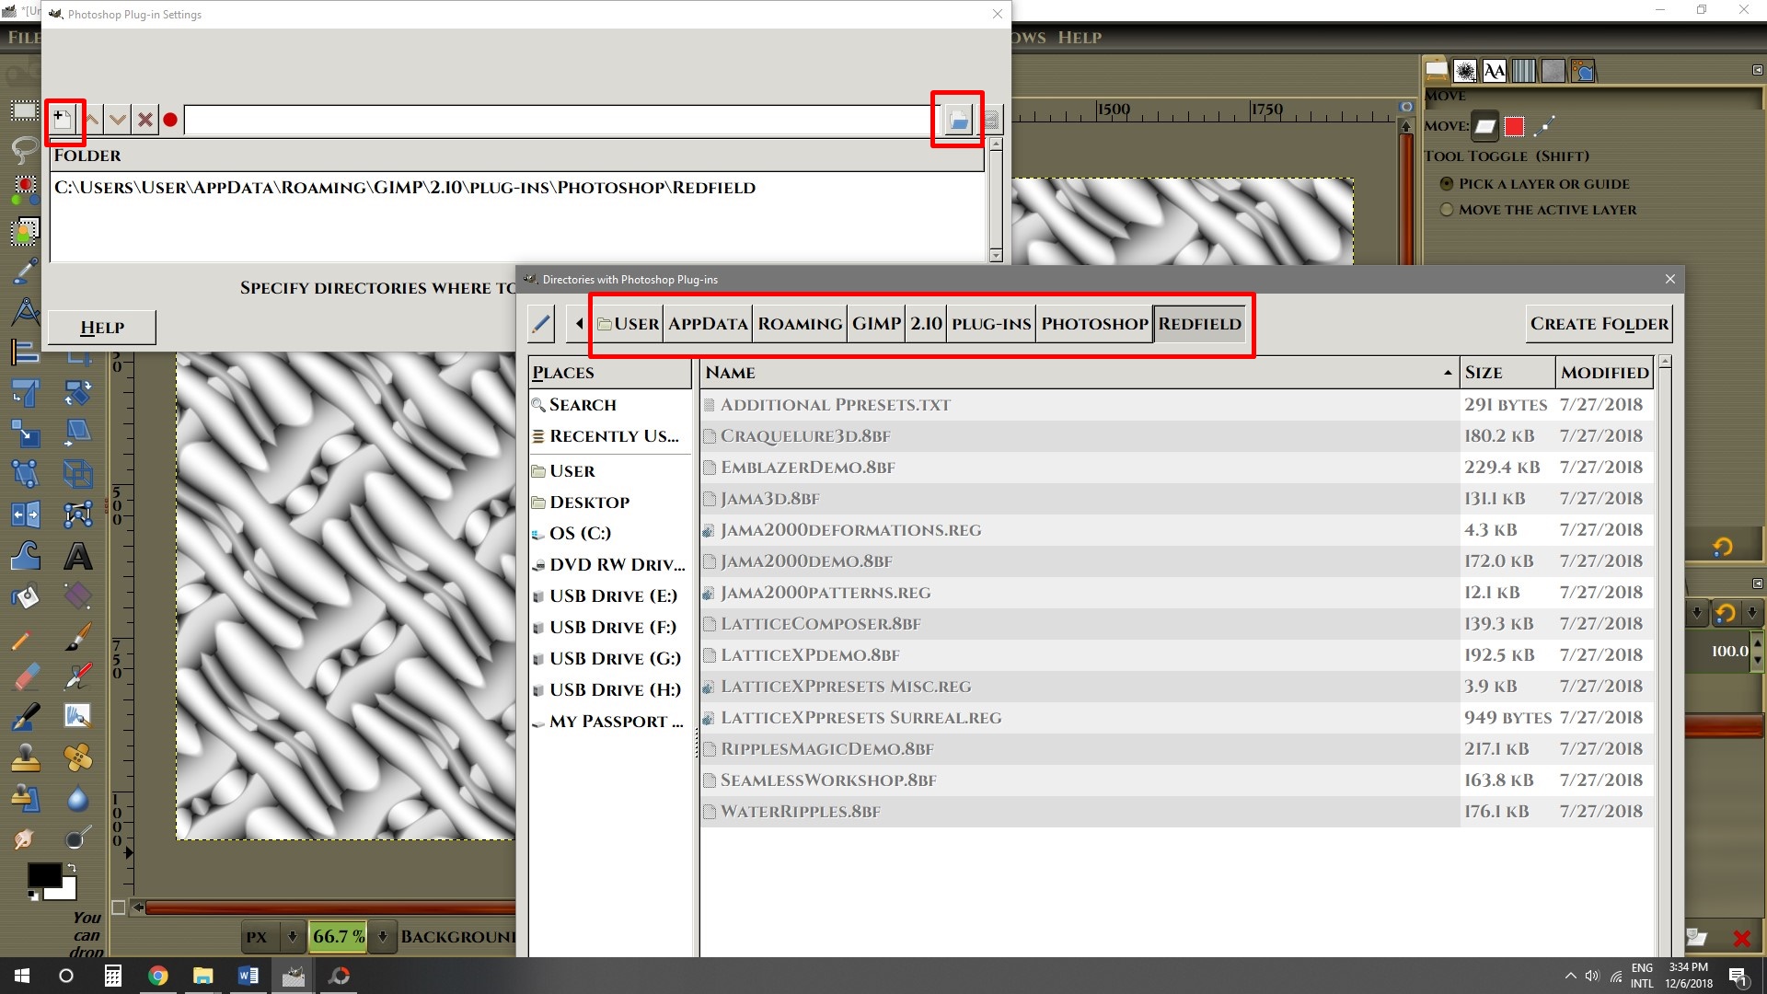The image size is (1767, 994).
Task: Open the folder browse button beside path field
Action: (958, 120)
